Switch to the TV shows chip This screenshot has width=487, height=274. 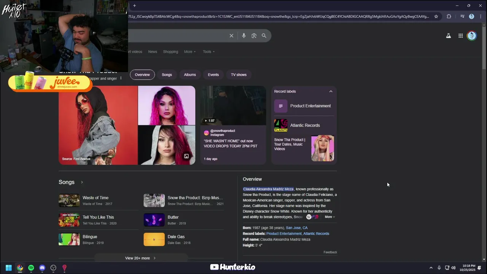239,75
